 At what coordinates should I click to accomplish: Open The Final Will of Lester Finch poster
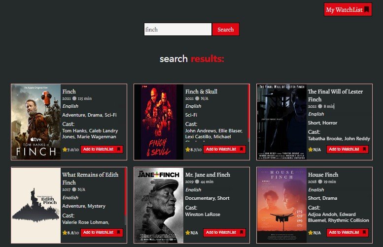(281, 122)
